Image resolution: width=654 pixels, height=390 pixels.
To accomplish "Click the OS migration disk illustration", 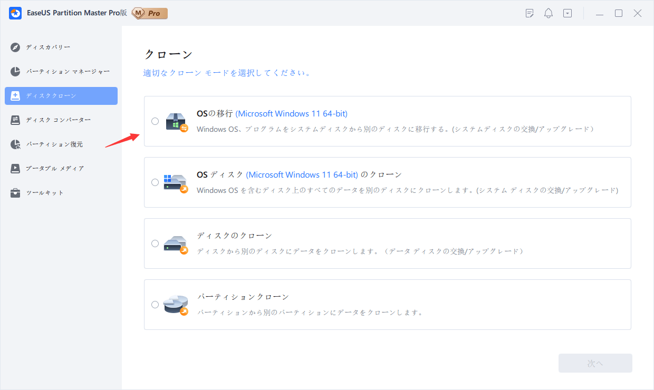I will click(176, 121).
